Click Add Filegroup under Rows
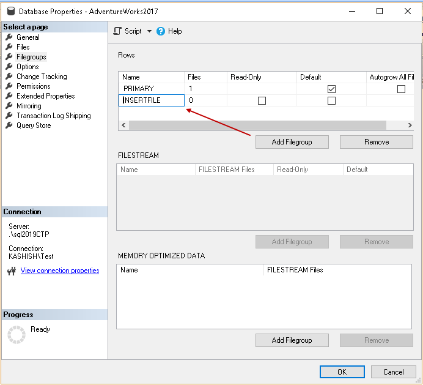423x385 pixels. click(x=292, y=142)
